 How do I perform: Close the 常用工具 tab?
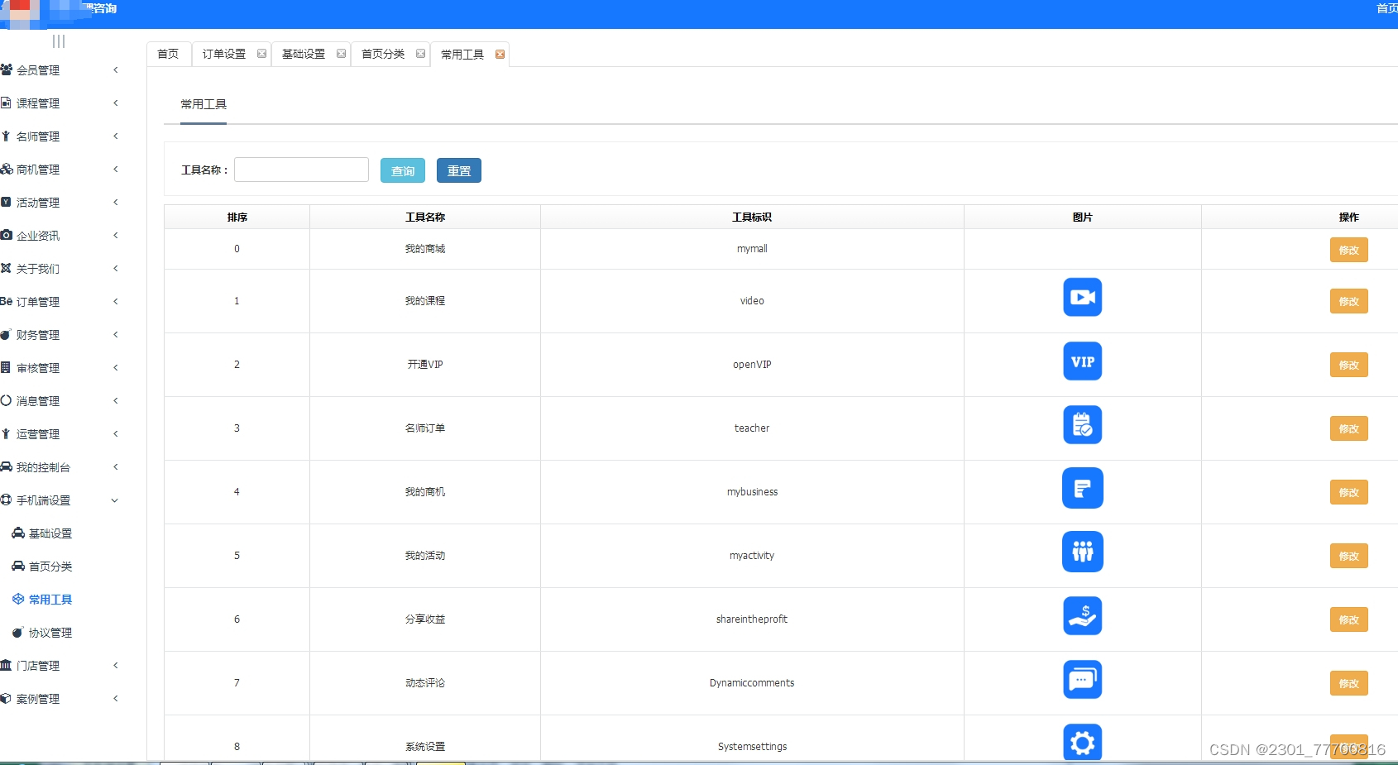click(x=500, y=55)
